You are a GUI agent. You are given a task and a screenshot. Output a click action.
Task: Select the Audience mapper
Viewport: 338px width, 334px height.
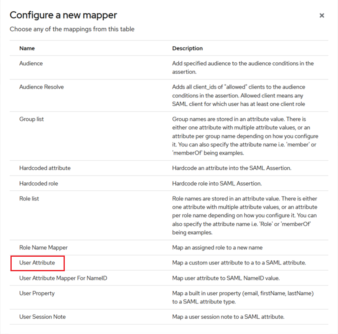31,64
